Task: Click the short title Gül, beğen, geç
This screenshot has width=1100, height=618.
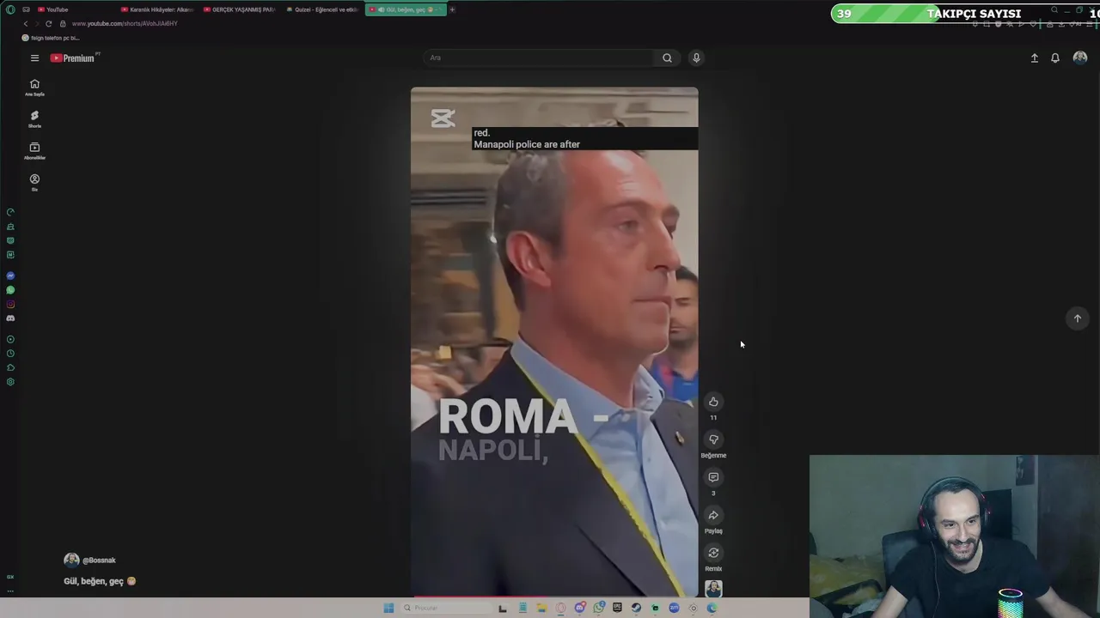Action: pyautogui.click(x=100, y=581)
